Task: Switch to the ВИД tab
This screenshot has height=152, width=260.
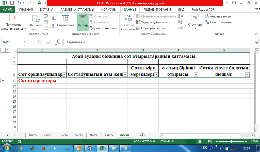Action: click(181, 9)
